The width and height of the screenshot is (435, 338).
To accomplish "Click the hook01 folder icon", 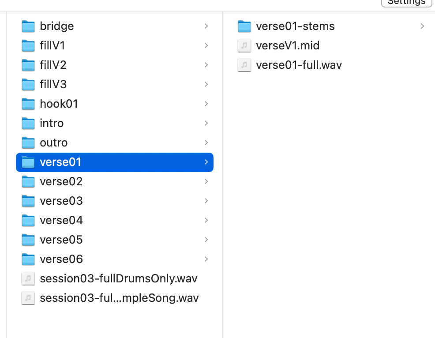I will pyautogui.click(x=28, y=104).
